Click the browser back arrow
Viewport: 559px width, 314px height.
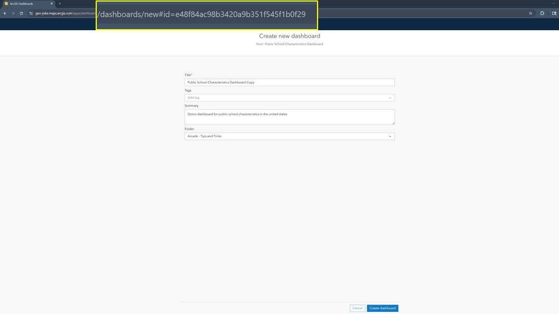point(5,13)
